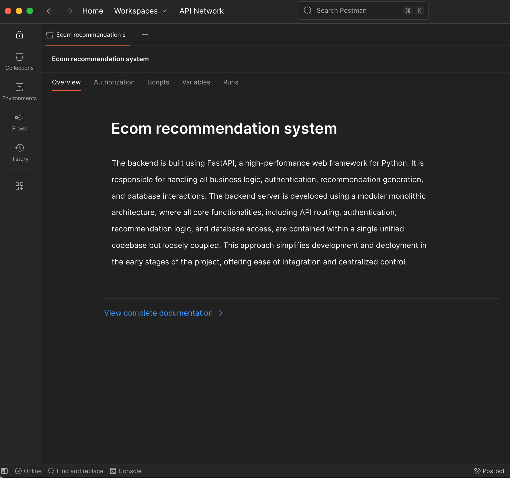Viewport: 510px width, 478px height.
Task: Open History in the sidebar
Action: coord(19,153)
